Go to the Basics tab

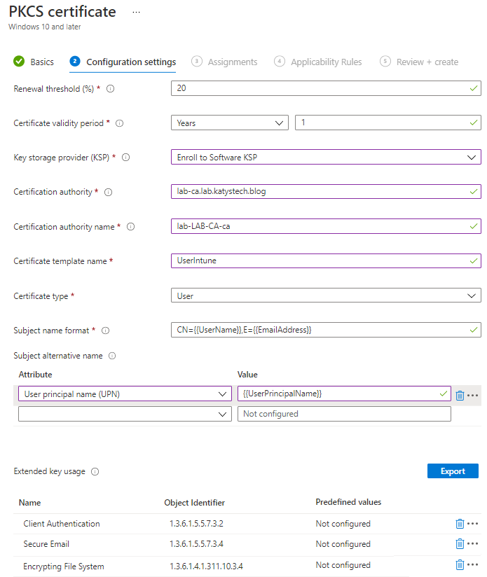tap(34, 62)
